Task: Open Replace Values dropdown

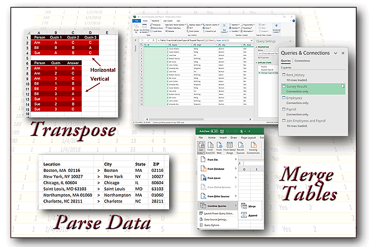Action: coord(194,25)
